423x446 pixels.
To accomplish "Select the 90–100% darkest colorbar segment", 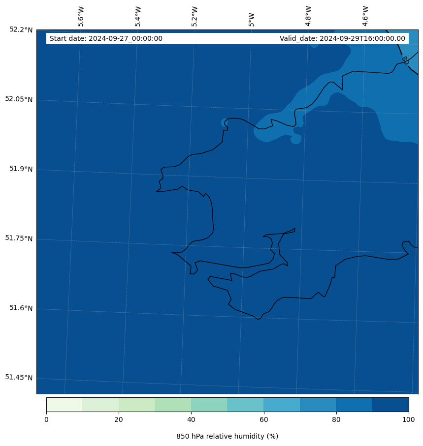I will click(x=390, y=404).
